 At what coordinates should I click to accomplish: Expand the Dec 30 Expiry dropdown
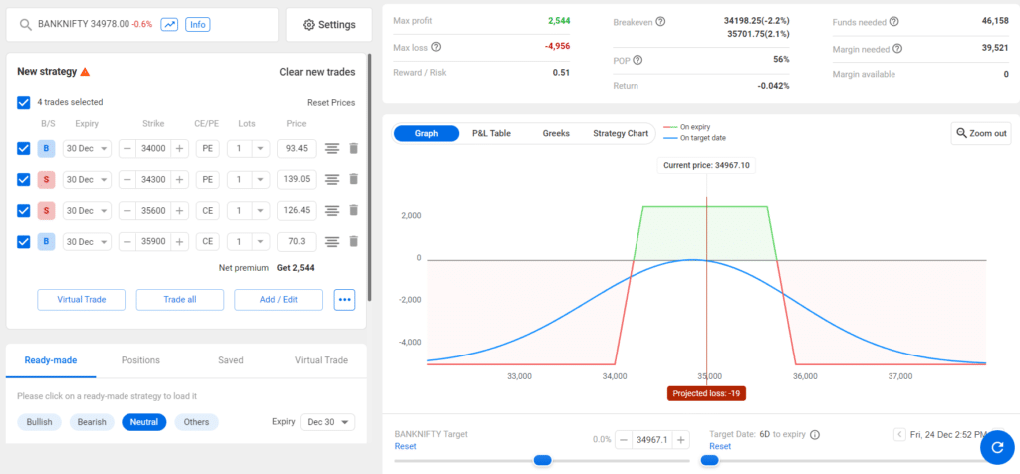327,422
